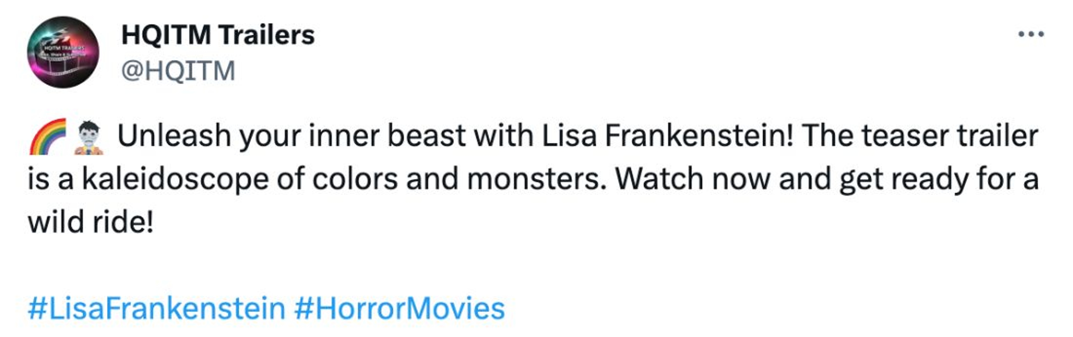Click the HQITM Trailers profile avatar

pos(63,52)
